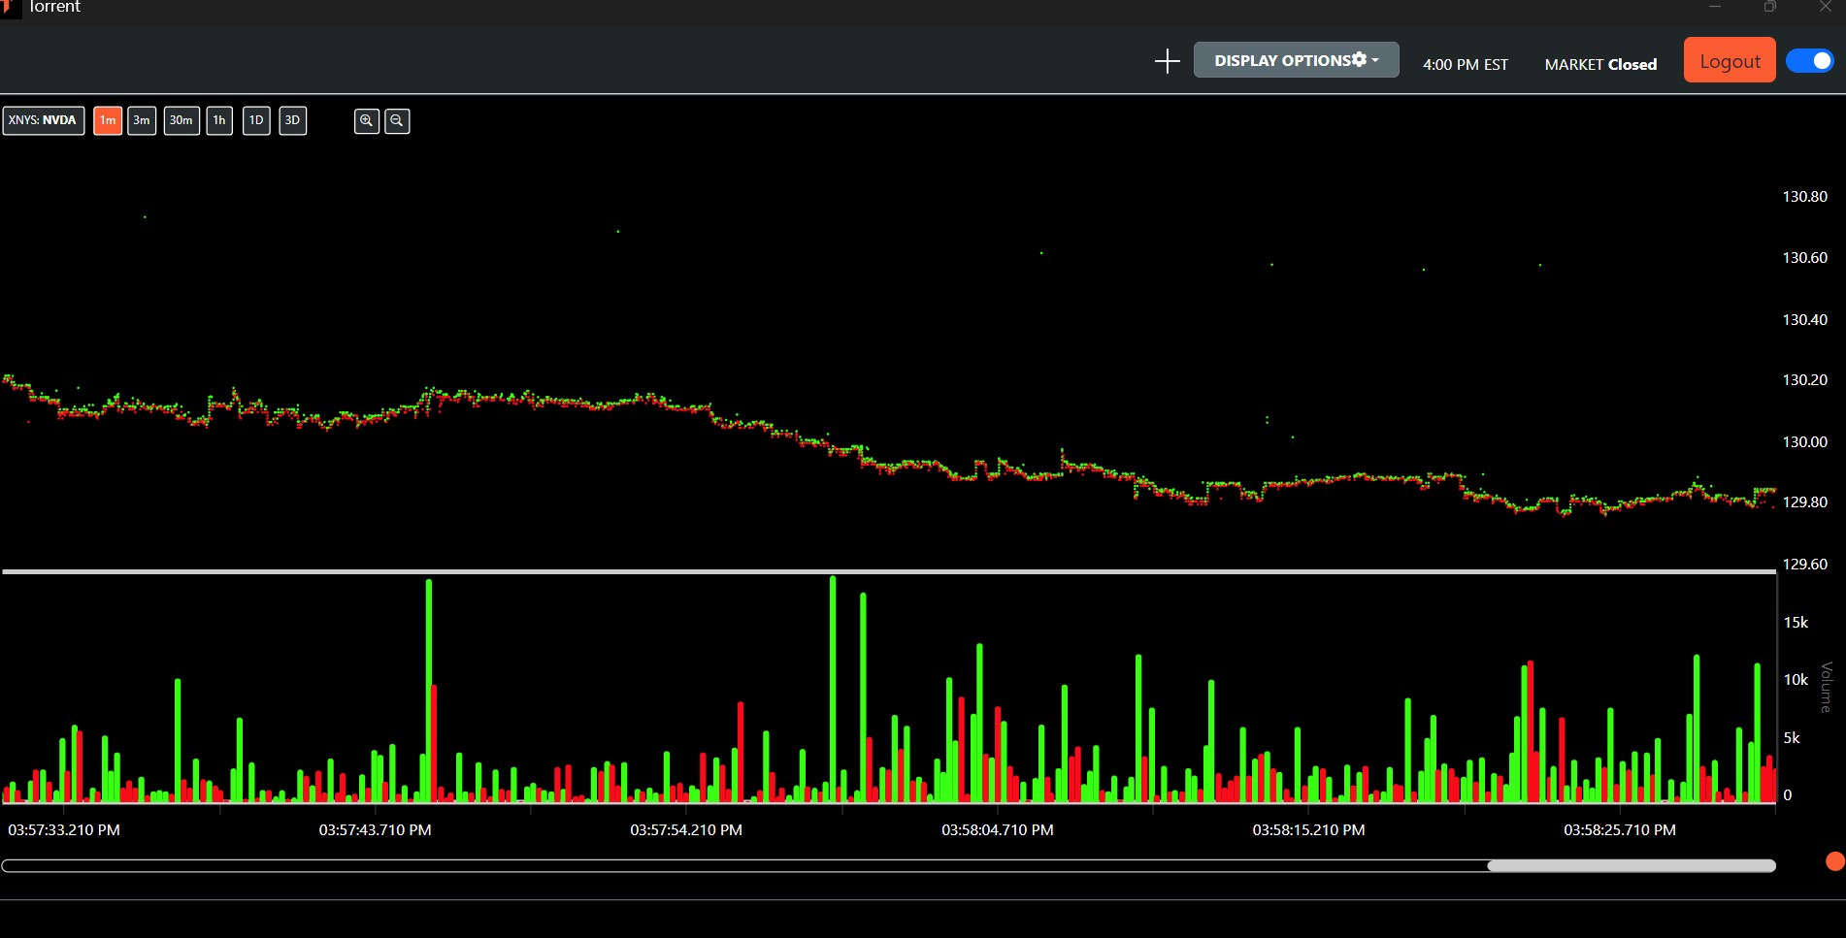This screenshot has height=938, width=1846.
Task: Toggle the blue switch beside Logout
Action: point(1809,60)
